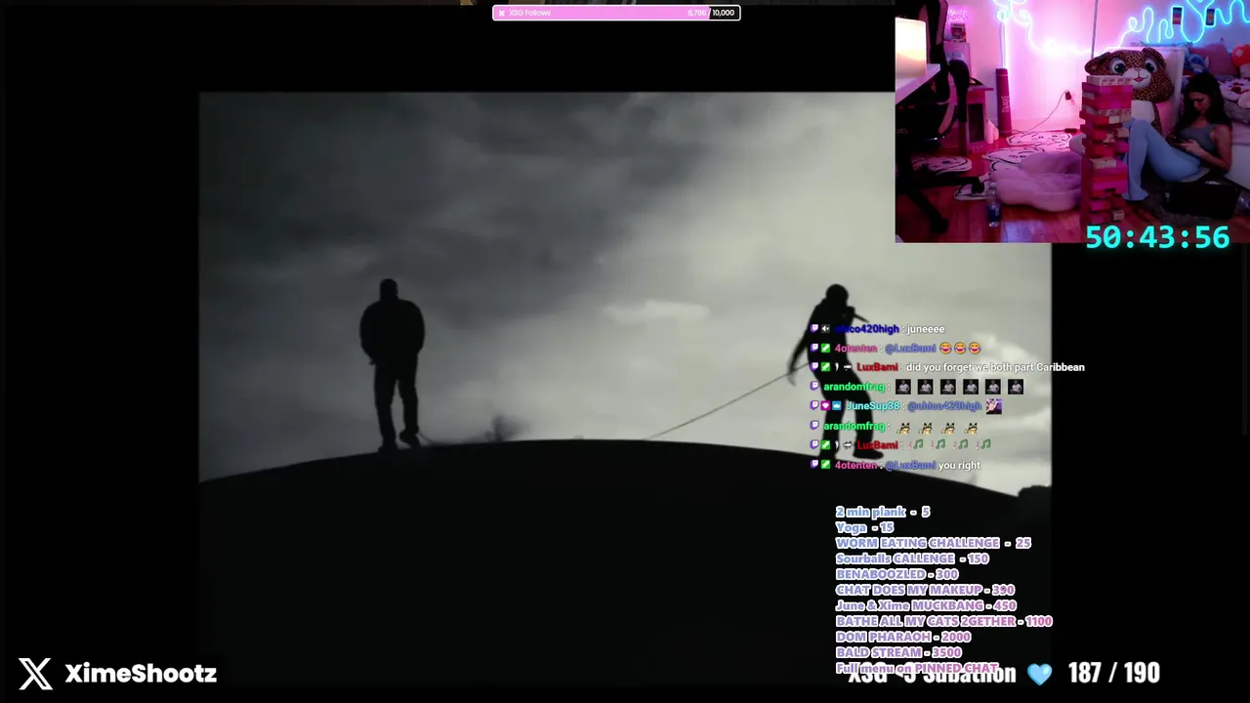Click the laughing emojis in 4otenten's message
Screen dimensions: 1250x703
click(x=960, y=348)
